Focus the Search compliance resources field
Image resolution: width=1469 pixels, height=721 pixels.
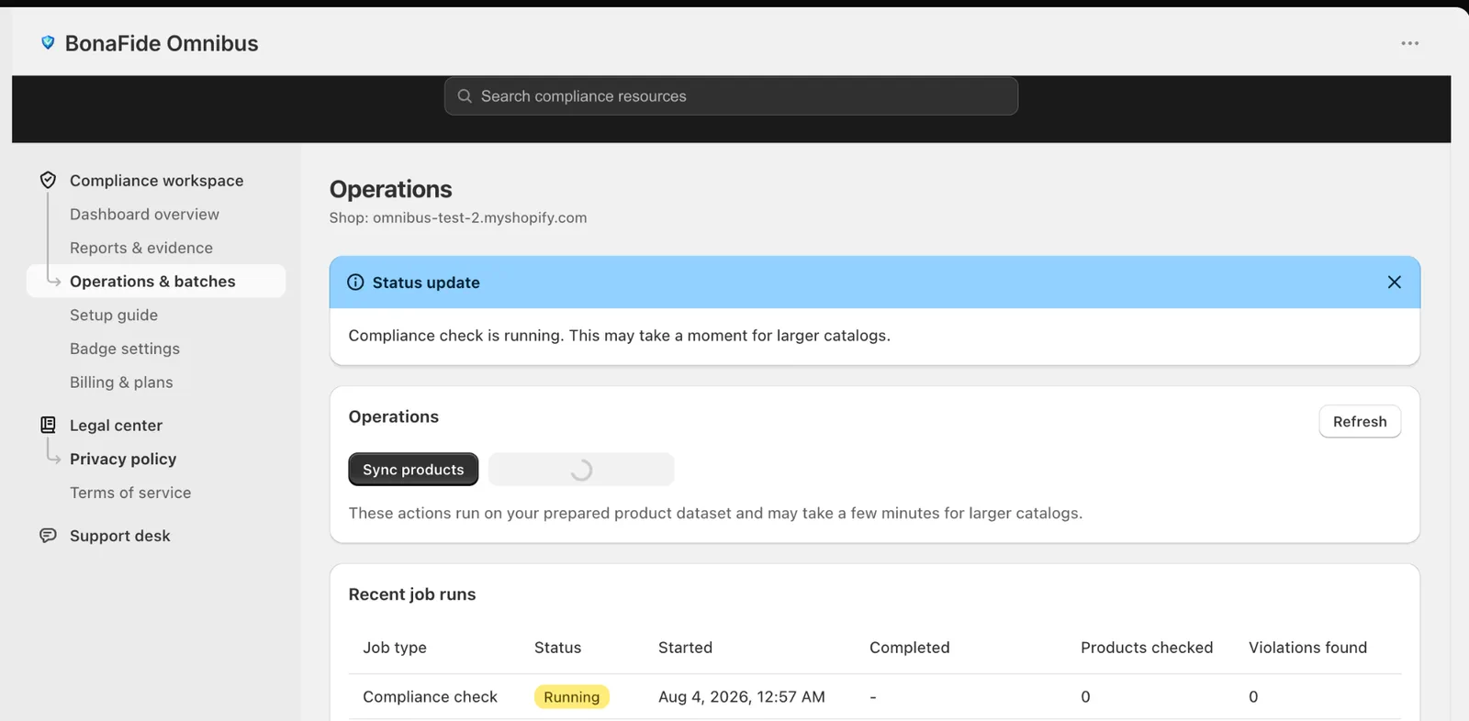pyautogui.click(x=731, y=96)
